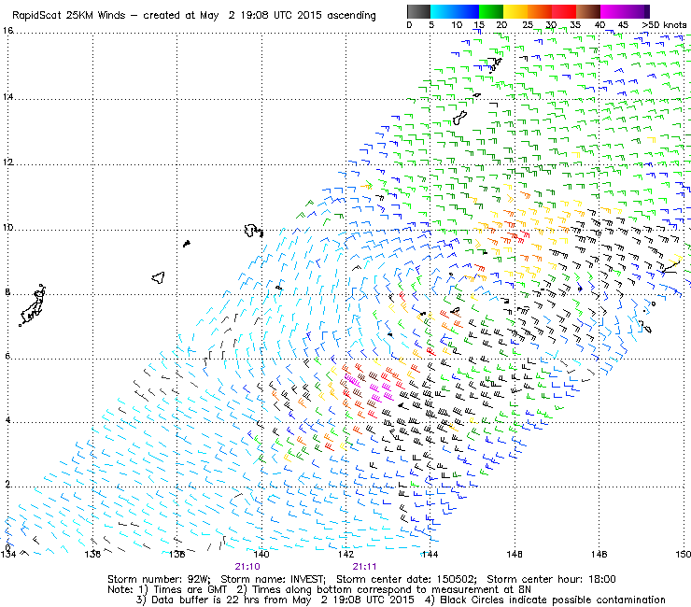Click the '21:10' time label below the chart
This screenshot has width=691, height=607.
click(247, 567)
